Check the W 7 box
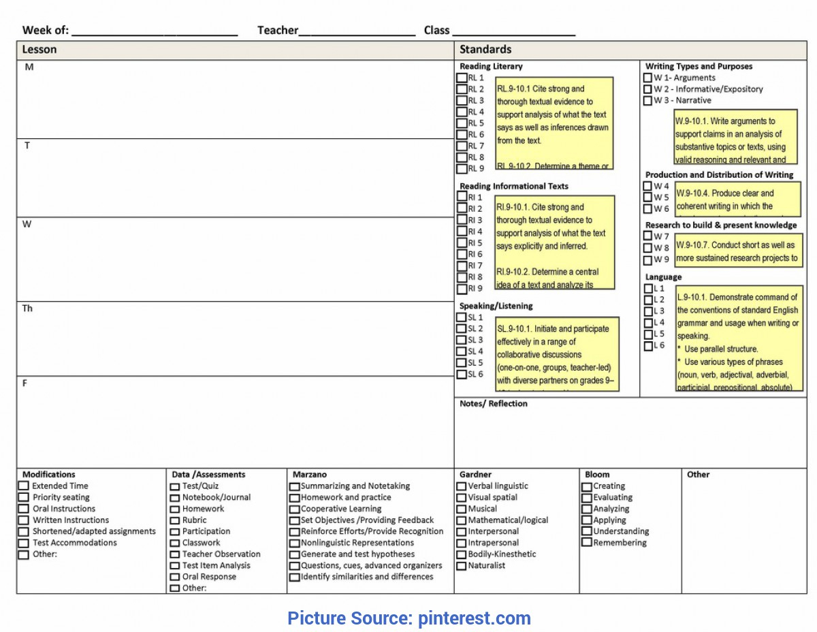This screenshot has height=632, width=817. pos(647,237)
